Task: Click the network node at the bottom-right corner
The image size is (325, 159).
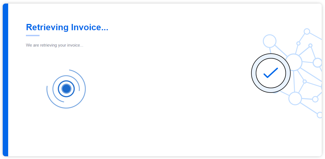Action: tap(320, 115)
